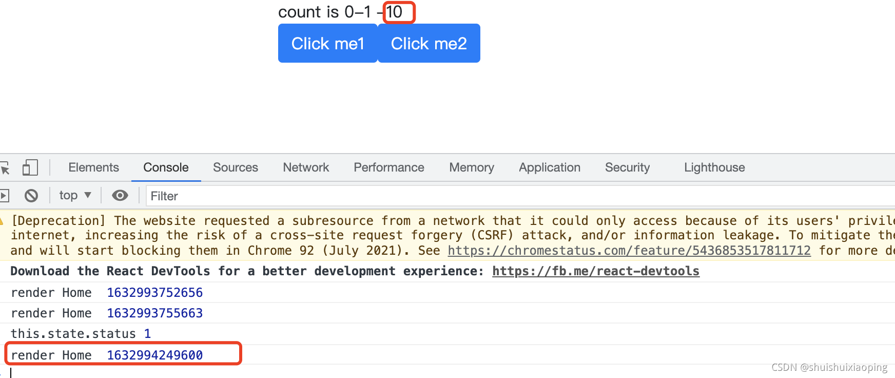
Task: Click the log value 1632994249600
Action: pos(154,355)
